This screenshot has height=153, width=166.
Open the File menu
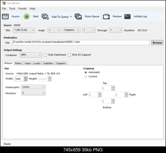tap(4, 9)
